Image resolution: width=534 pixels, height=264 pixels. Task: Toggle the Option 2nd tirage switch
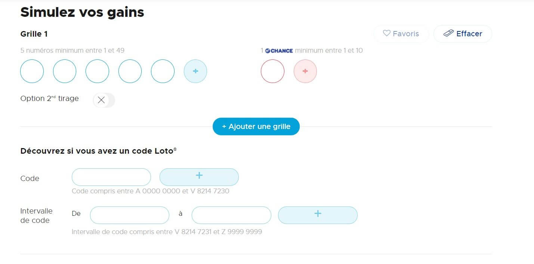click(104, 100)
